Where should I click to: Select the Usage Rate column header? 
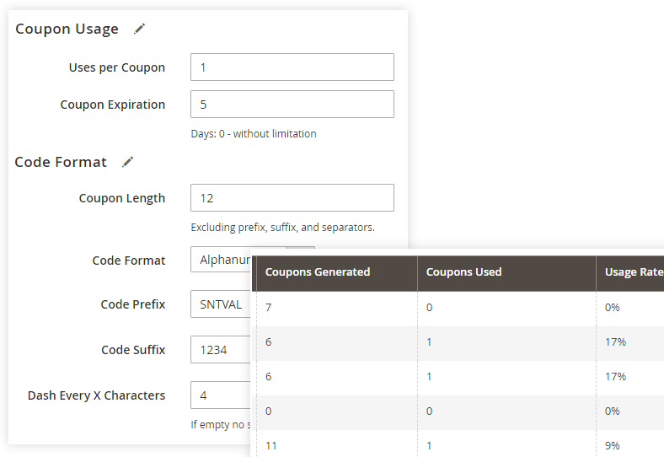[632, 272]
